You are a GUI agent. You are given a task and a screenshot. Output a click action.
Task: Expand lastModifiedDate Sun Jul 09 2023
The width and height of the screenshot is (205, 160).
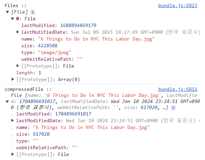[18, 32]
